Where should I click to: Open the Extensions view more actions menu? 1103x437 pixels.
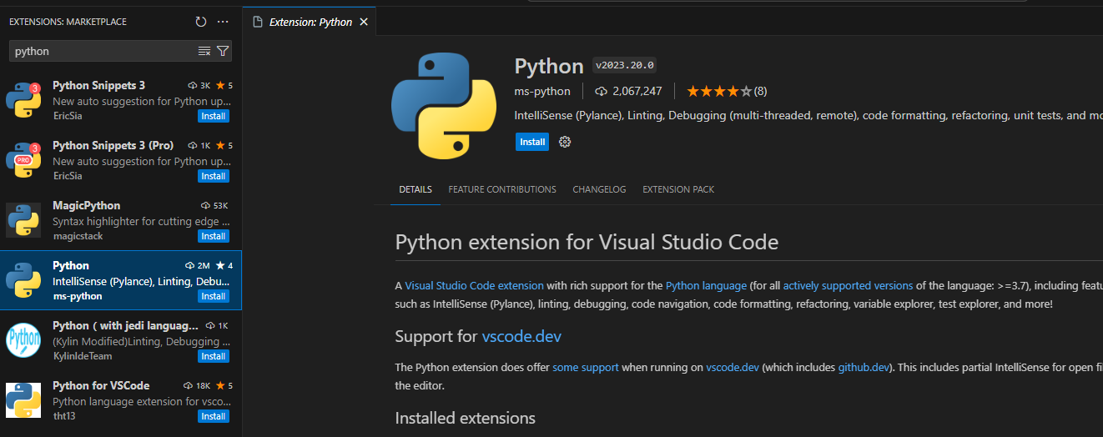tap(223, 22)
